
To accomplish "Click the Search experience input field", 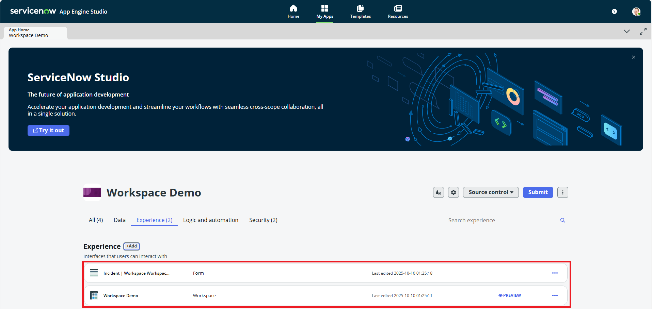I will click(502, 220).
